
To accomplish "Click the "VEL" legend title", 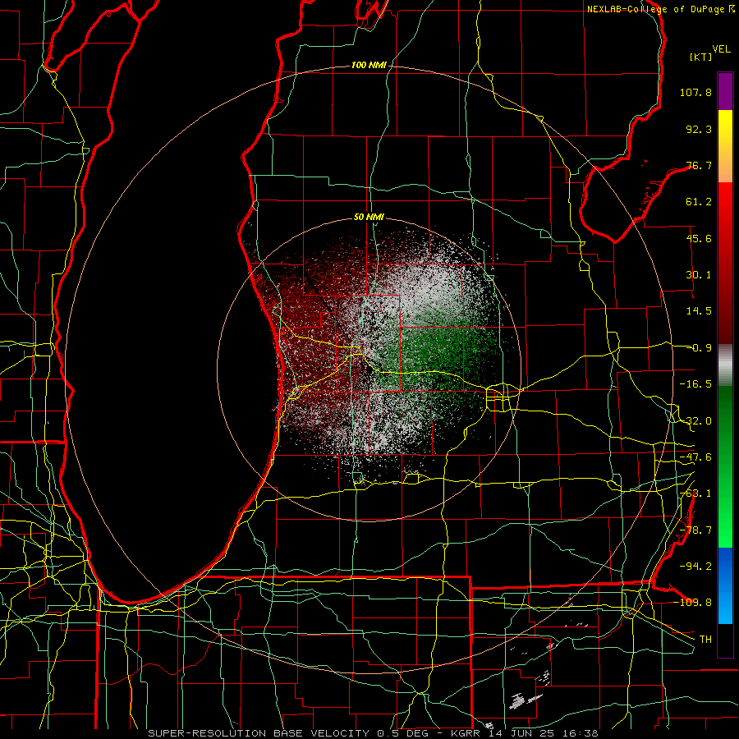I will (721, 49).
